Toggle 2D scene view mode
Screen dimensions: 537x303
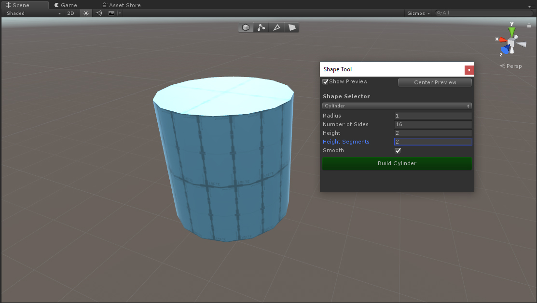[x=70, y=13]
